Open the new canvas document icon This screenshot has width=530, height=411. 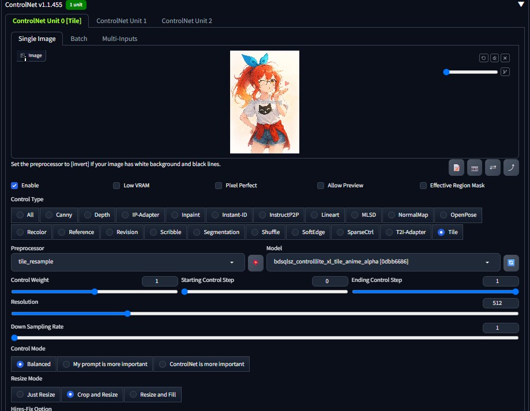pyautogui.click(x=456, y=167)
